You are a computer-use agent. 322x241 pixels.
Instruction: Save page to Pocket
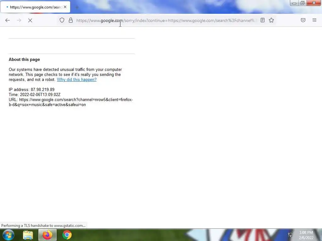pyautogui.click(x=303, y=20)
